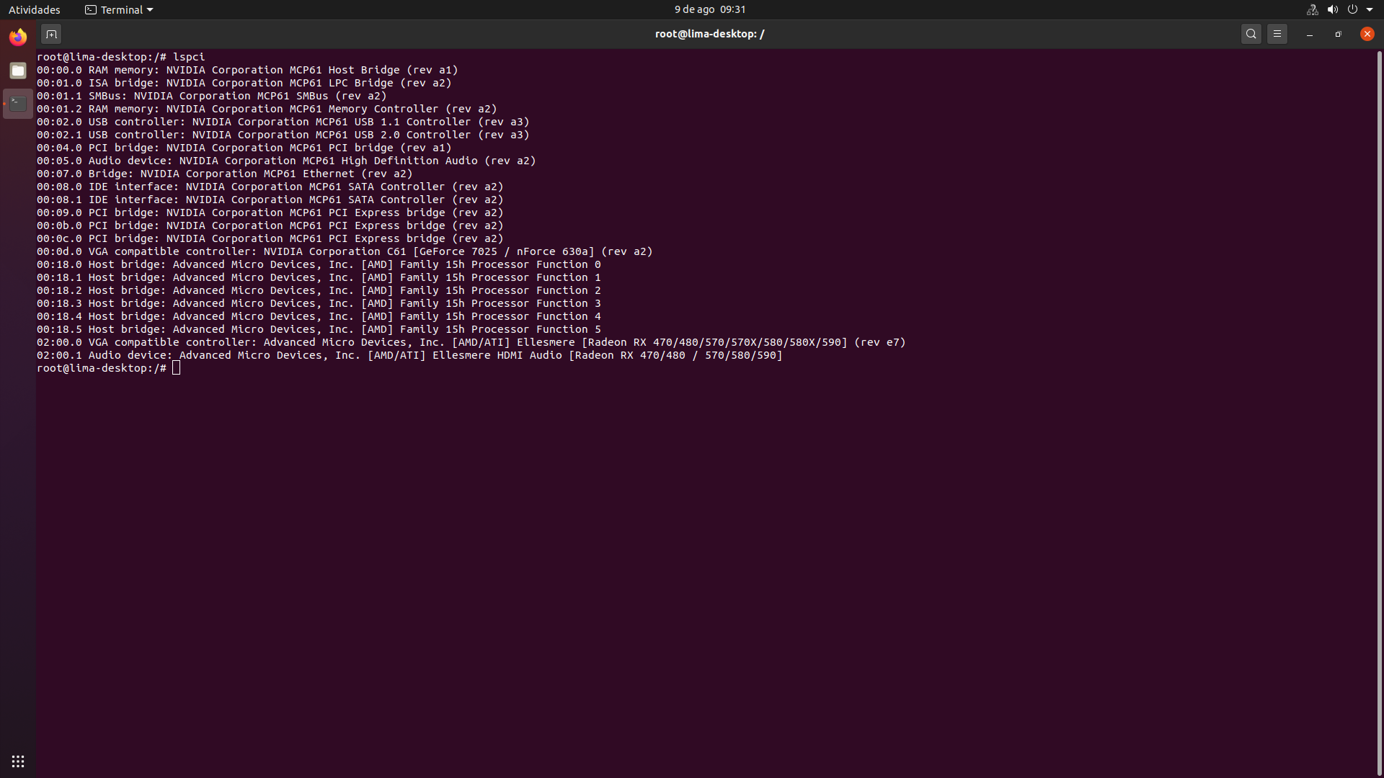The height and width of the screenshot is (778, 1384).
Task: Click the Processor Function 5 line
Action: pos(319,329)
